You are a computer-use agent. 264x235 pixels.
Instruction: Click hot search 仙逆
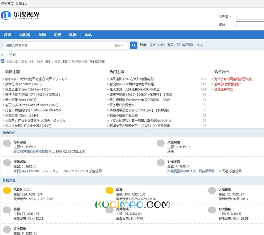(199, 45)
